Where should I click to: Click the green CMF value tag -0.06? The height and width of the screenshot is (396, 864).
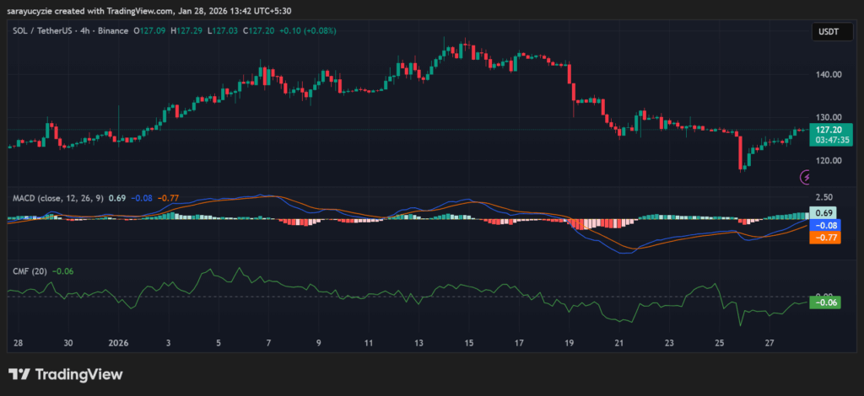[825, 302]
